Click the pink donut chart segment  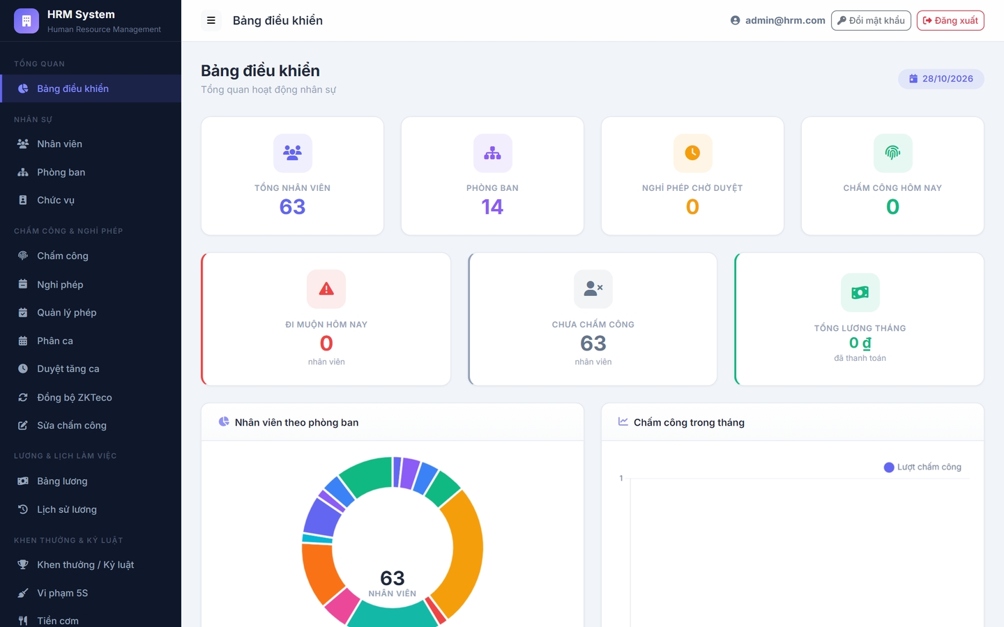(x=342, y=605)
